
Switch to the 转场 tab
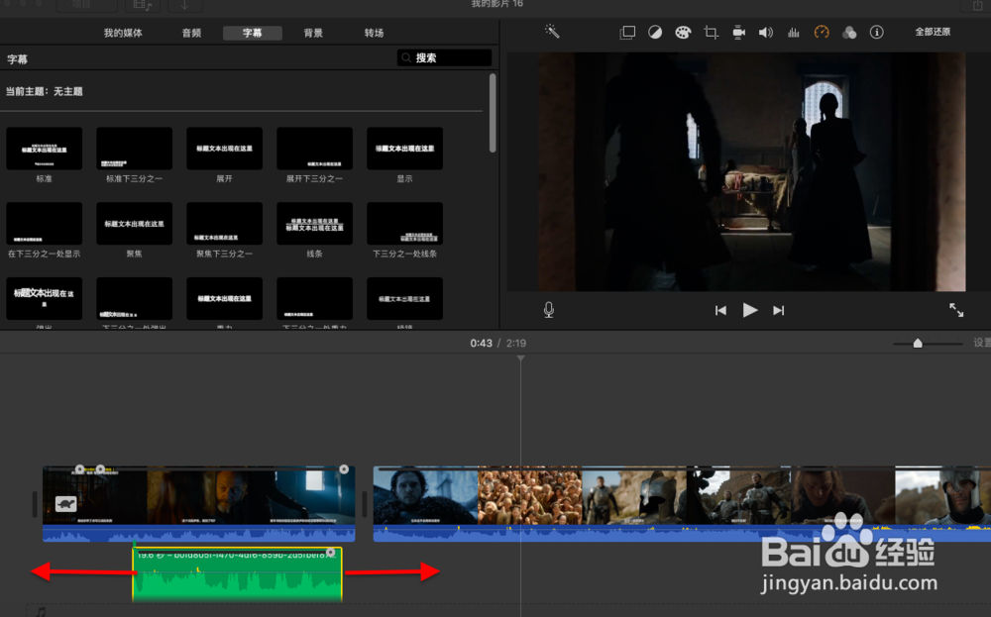(374, 33)
